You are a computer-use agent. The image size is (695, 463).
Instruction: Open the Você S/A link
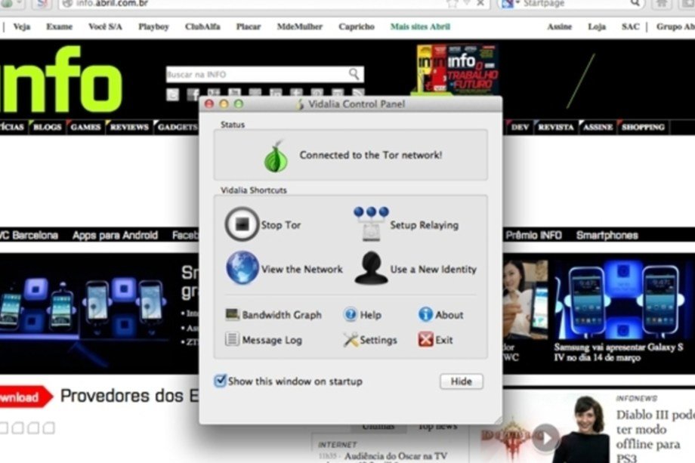coord(105,26)
